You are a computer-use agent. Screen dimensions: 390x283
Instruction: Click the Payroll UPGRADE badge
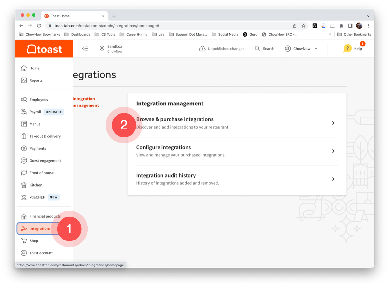point(54,112)
